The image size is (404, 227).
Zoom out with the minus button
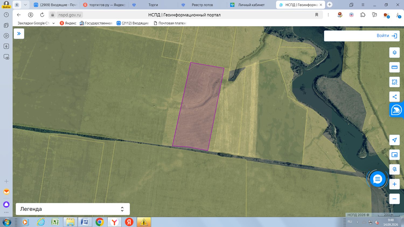click(394, 199)
